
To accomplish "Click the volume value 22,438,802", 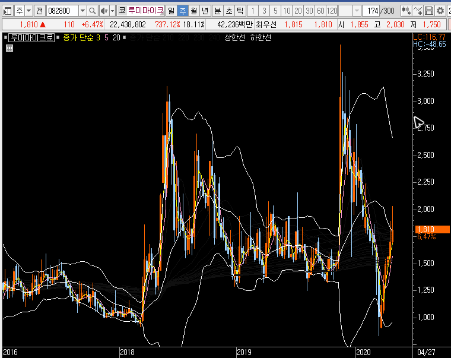I will [x=128, y=25].
